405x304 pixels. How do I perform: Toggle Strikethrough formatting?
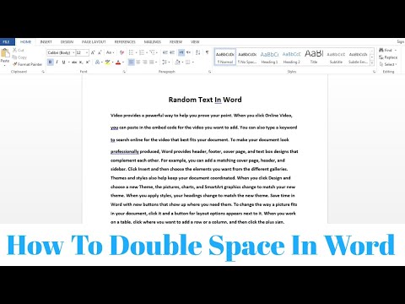(x=74, y=62)
